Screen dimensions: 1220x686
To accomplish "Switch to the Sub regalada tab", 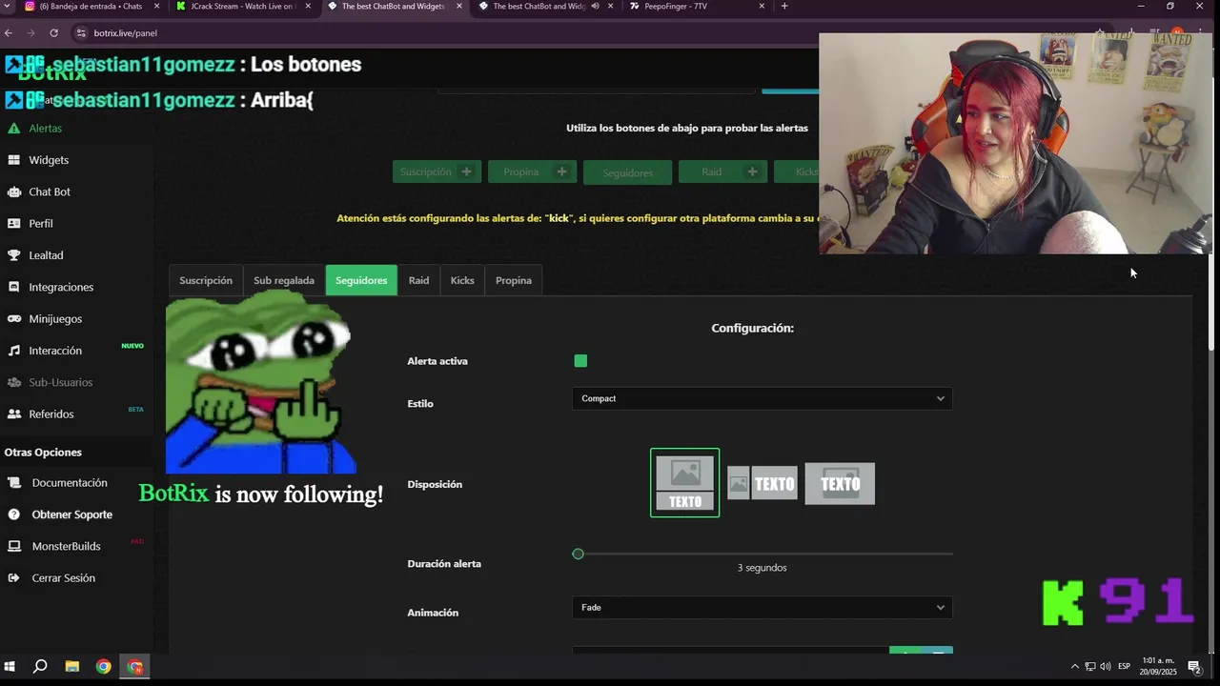I will pos(284,280).
